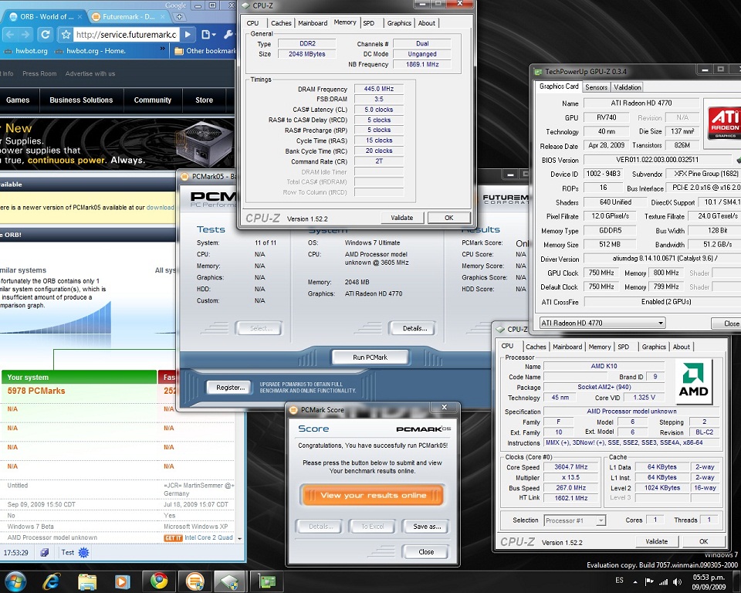Click the address bar URL field
Screen dimensions: 741x593
127,34
